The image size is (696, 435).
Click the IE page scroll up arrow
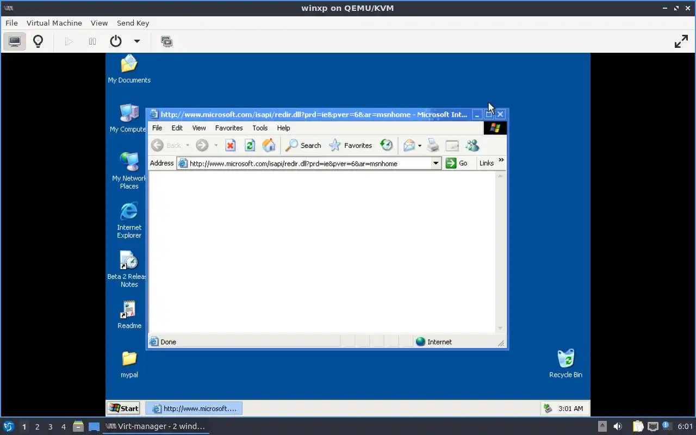pyautogui.click(x=500, y=176)
